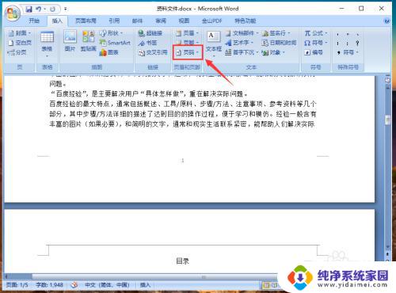
Task: Open the 页面布局 tab
Action: pyautogui.click(x=86, y=21)
